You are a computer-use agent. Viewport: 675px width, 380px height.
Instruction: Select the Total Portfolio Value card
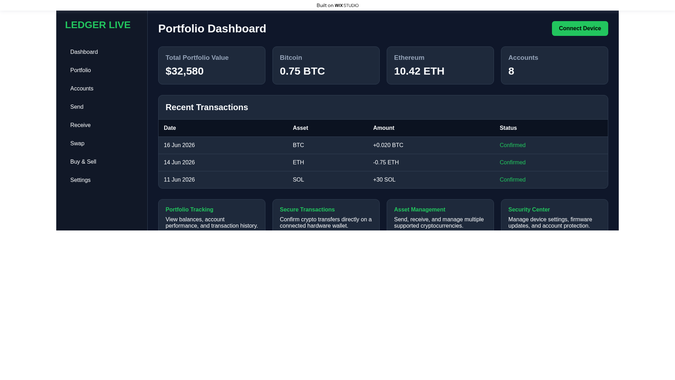212,65
